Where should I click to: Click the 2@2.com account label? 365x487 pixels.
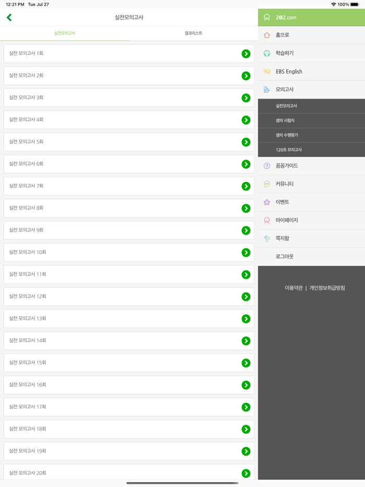(286, 18)
